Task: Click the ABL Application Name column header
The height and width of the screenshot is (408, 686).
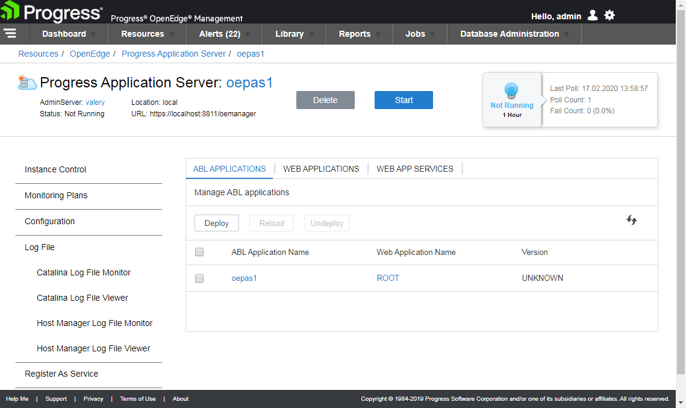Action: (x=270, y=252)
